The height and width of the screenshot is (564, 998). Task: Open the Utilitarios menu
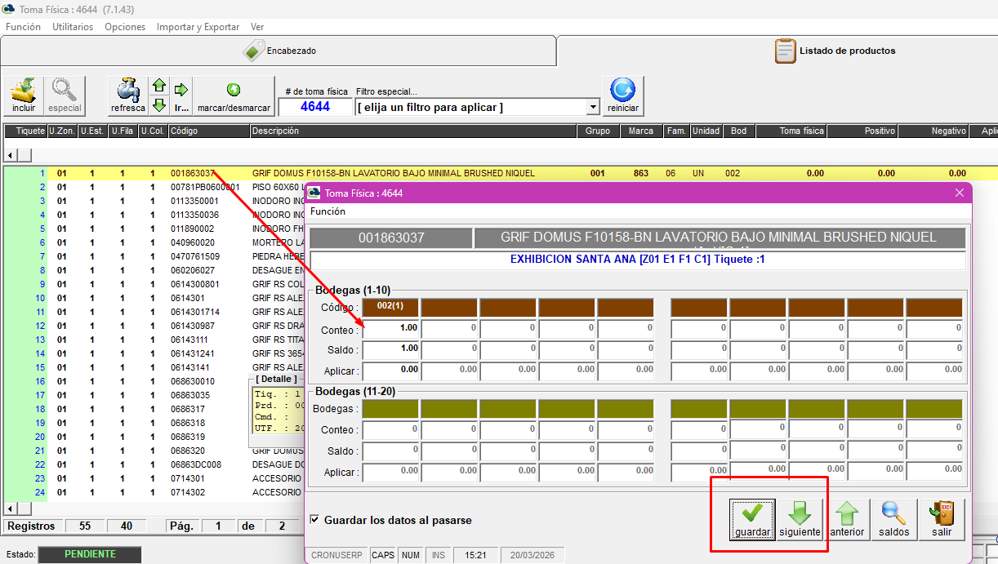click(x=73, y=27)
